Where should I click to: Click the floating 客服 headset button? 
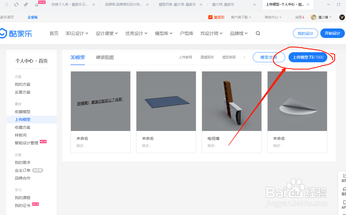(x=343, y=192)
